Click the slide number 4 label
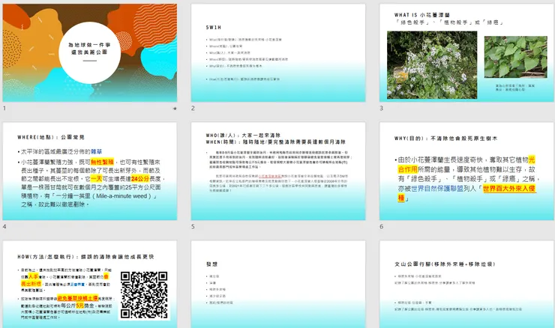 click(4, 227)
